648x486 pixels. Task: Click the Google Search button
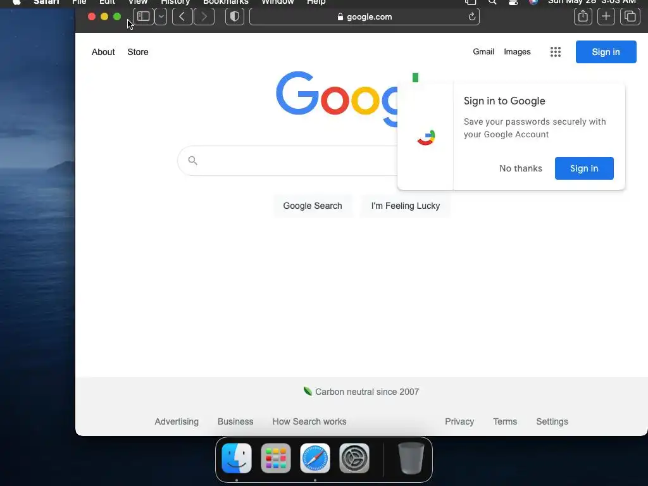[313, 206]
